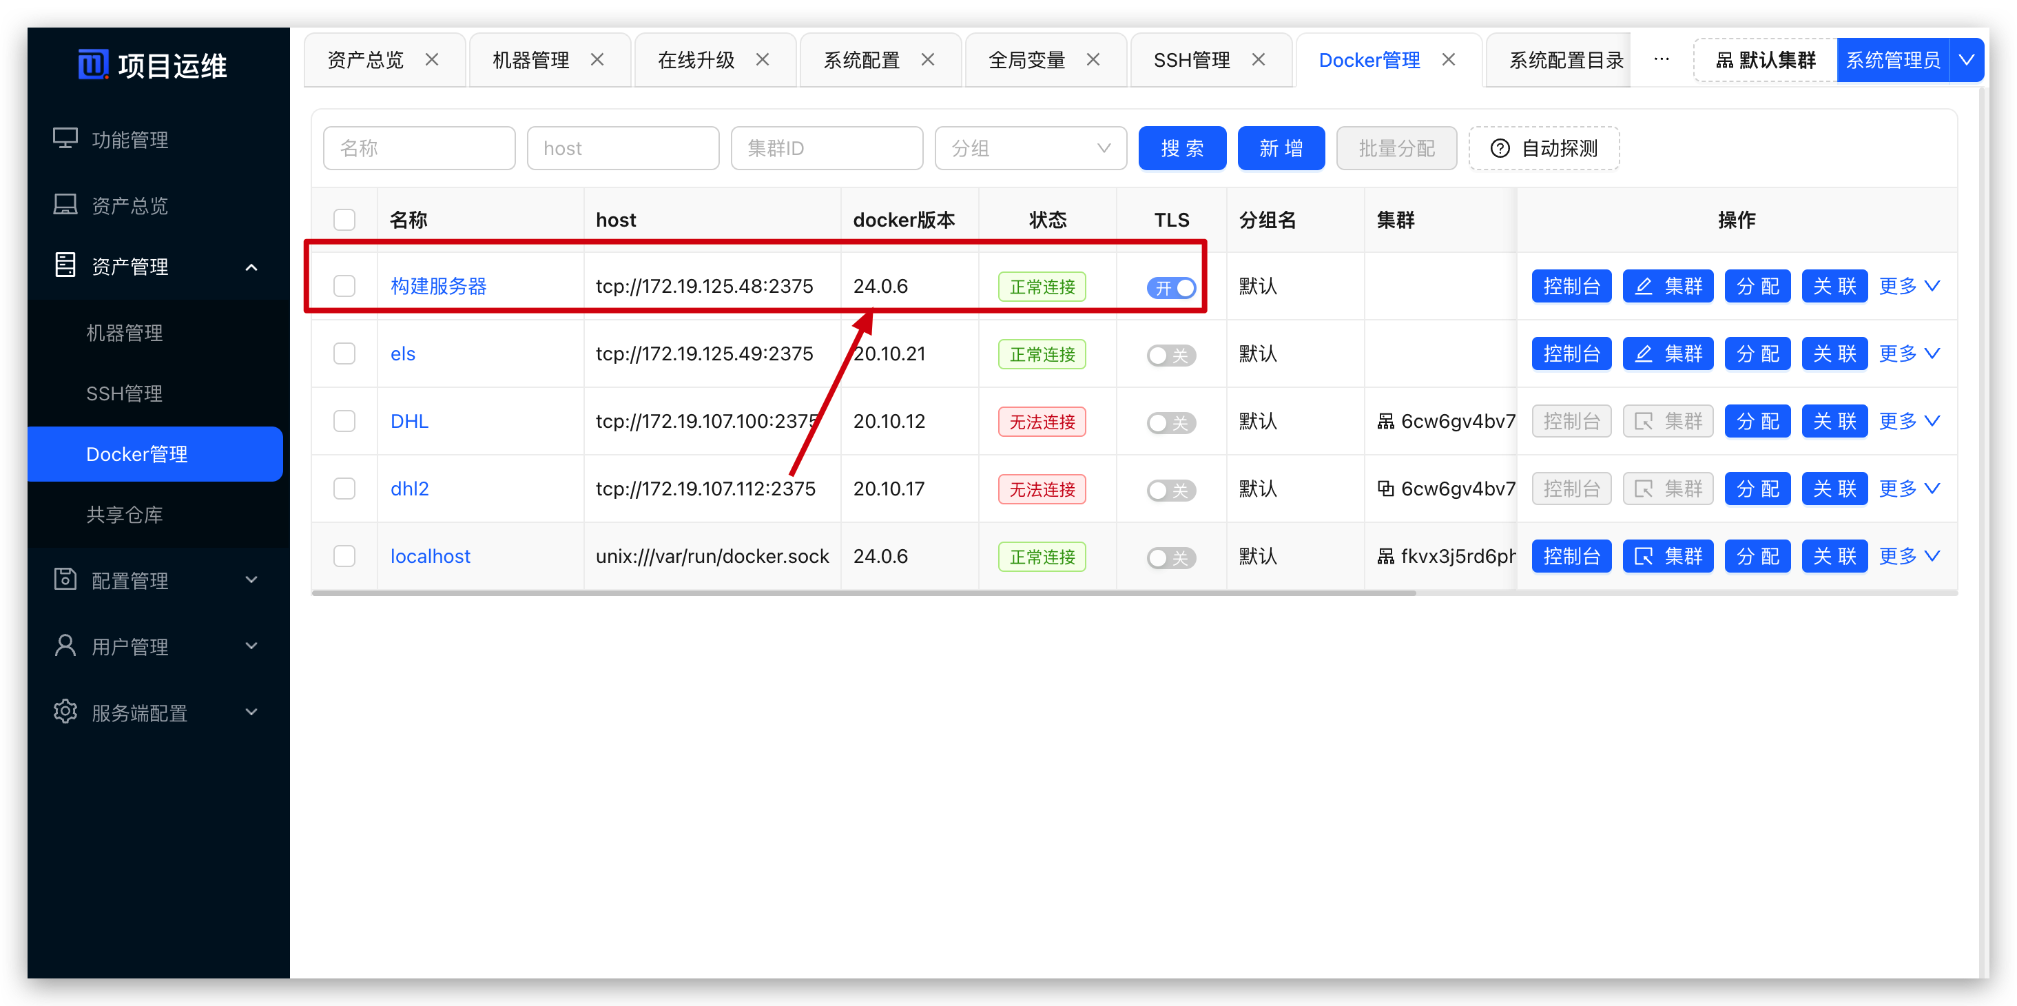The width and height of the screenshot is (2017, 1006).
Task: Open the 分组 dropdown filter
Action: [1030, 148]
